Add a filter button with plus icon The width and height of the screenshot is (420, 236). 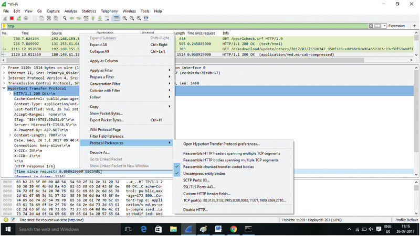click(414, 26)
